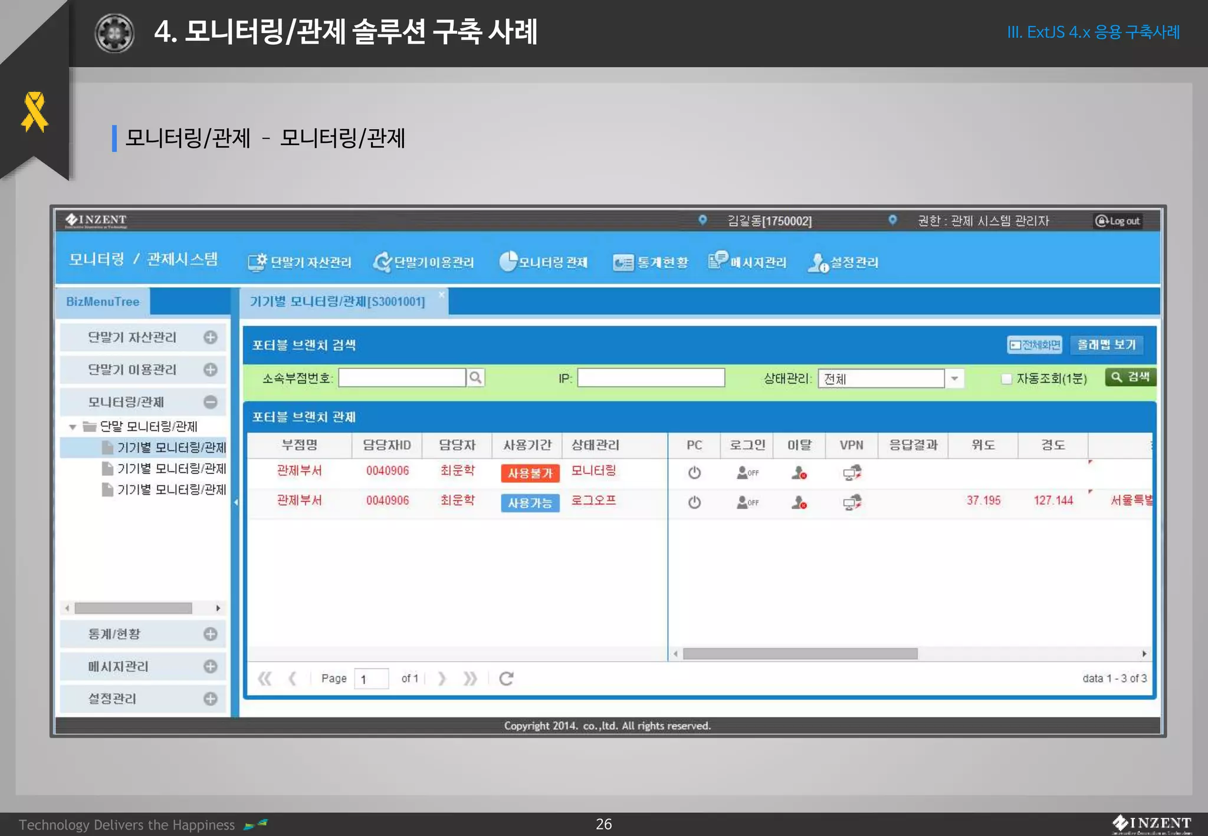This screenshot has width=1208, height=836.
Task: Select the BizMenuTree tab
Action: point(103,302)
